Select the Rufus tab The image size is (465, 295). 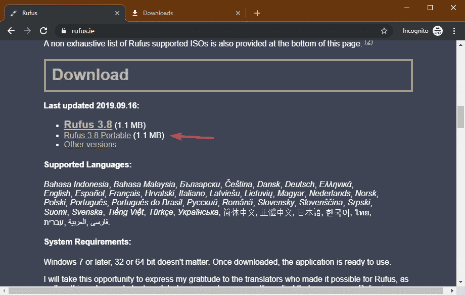coord(64,13)
